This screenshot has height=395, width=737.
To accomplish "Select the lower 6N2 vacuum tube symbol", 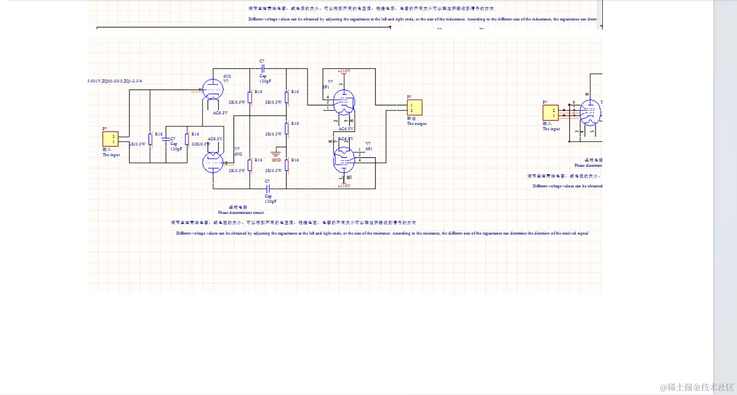I will (x=213, y=163).
